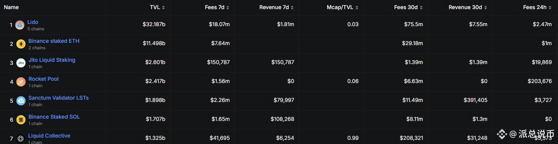Click the Rocket Pool rocket icon
Image resolution: width=558 pixels, height=144 pixels.
click(21, 82)
